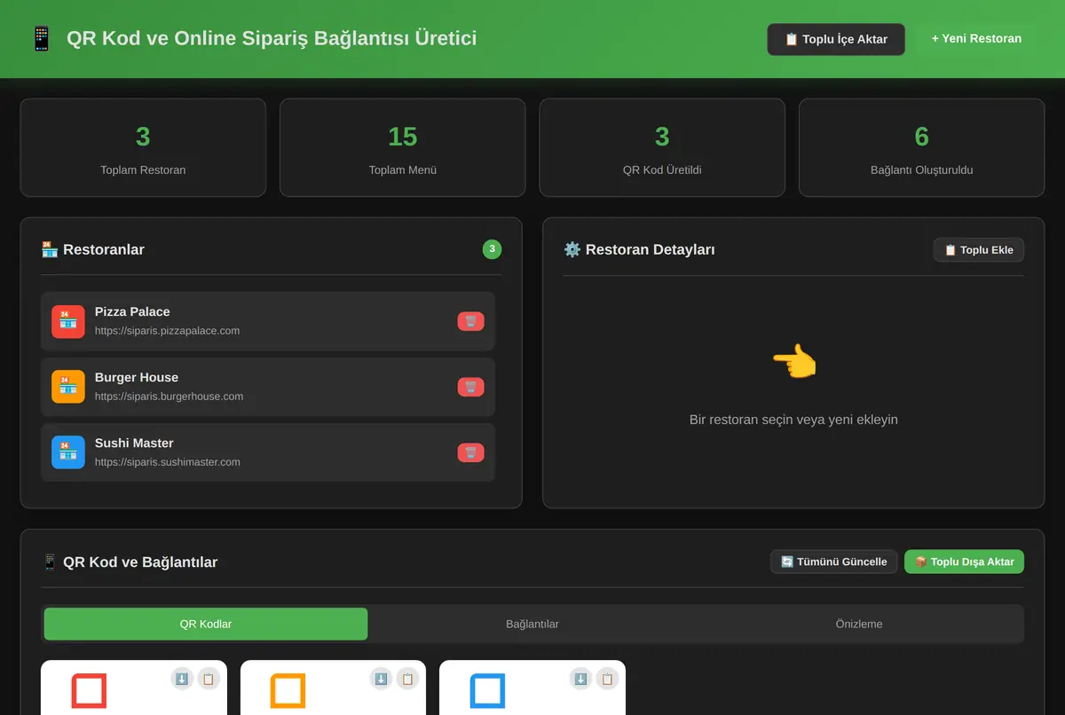Viewport: 1065px width, 715px height.
Task: Click the QR Kod ve Bağlantılar heading
Action: tap(130, 562)
